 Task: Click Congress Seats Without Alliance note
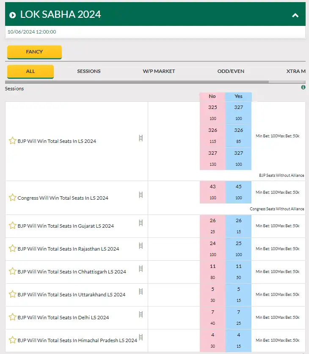tap(277, 209)
